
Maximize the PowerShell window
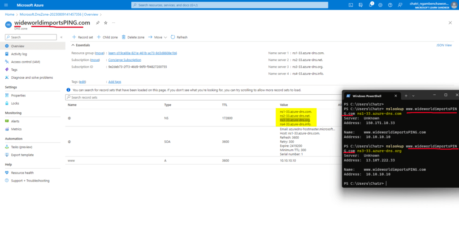[446, 95]
